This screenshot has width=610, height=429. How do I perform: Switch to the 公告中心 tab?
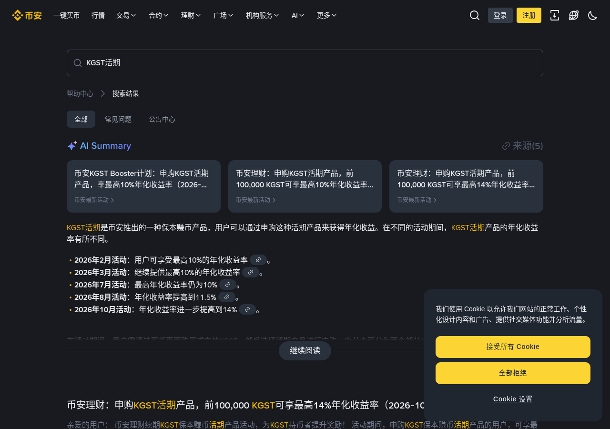pyautogui.click(x=162, y=119)
